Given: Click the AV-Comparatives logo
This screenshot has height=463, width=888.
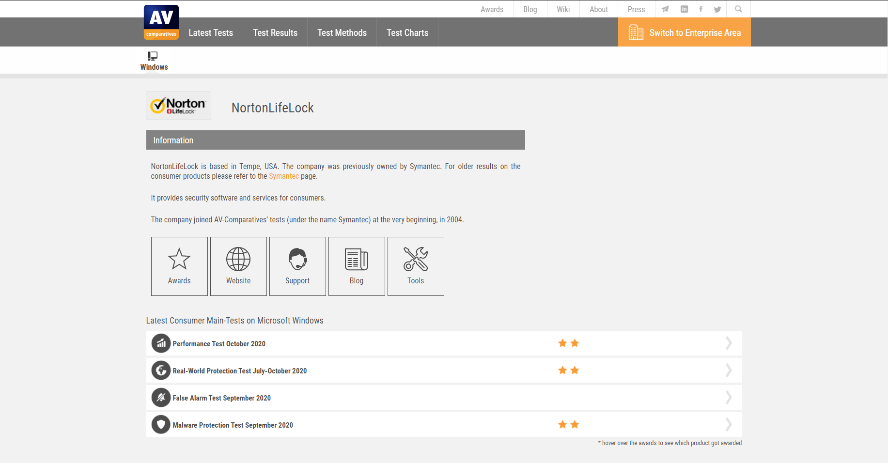Looking at the screenshot, I should tap(161, 22).
